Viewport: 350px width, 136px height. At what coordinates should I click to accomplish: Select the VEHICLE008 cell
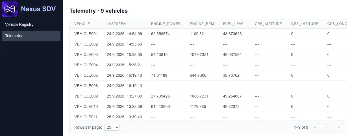pyautogui.click(x=86, y=86)
